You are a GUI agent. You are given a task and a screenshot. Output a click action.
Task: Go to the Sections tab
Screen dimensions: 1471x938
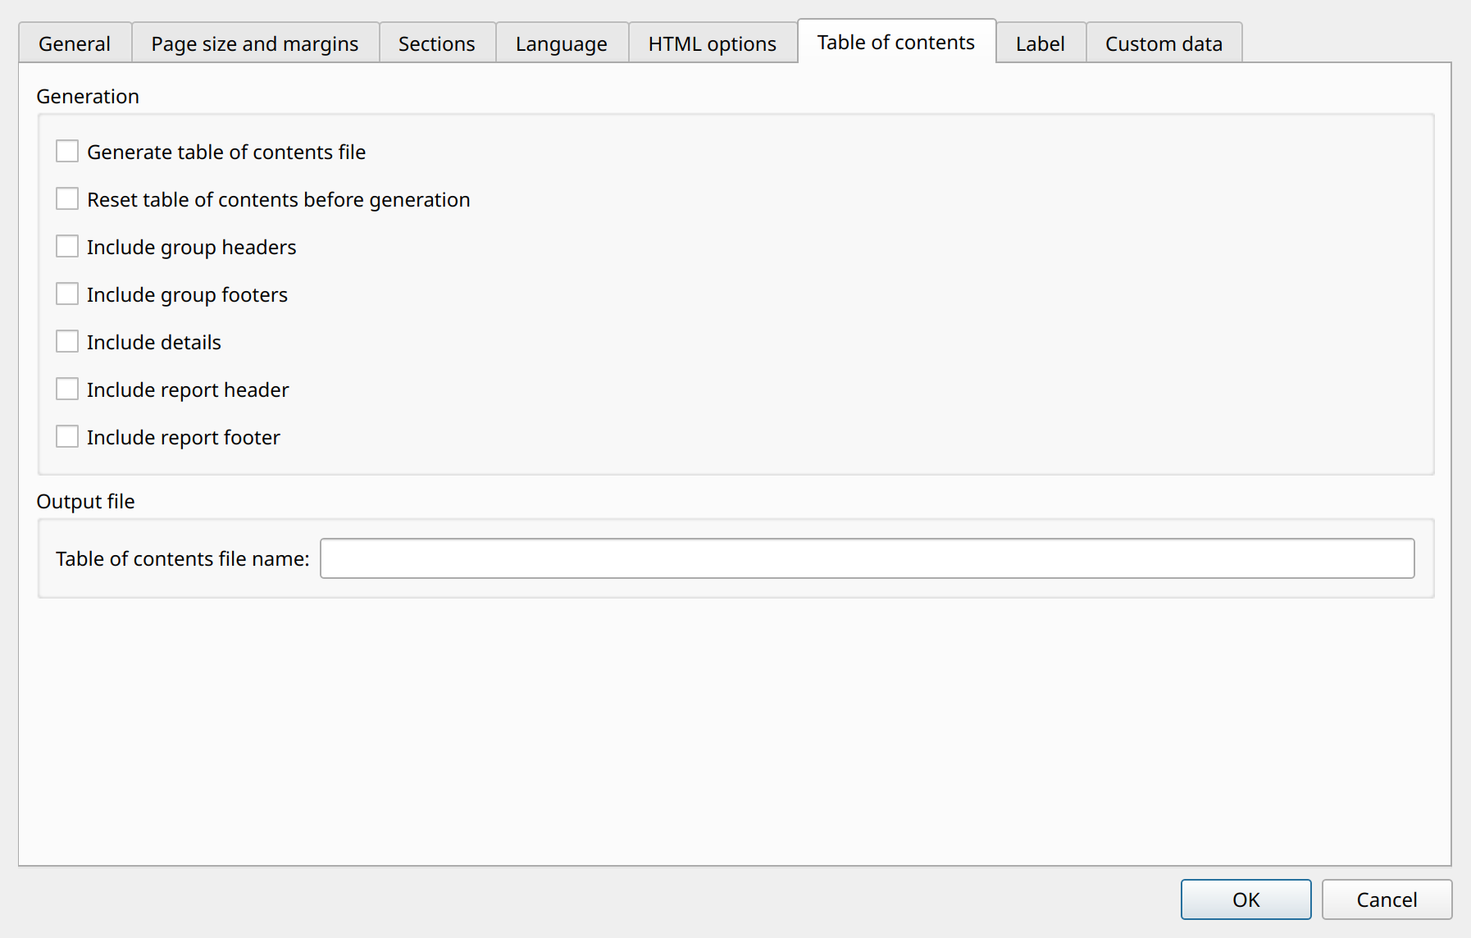tap(437, 43)
